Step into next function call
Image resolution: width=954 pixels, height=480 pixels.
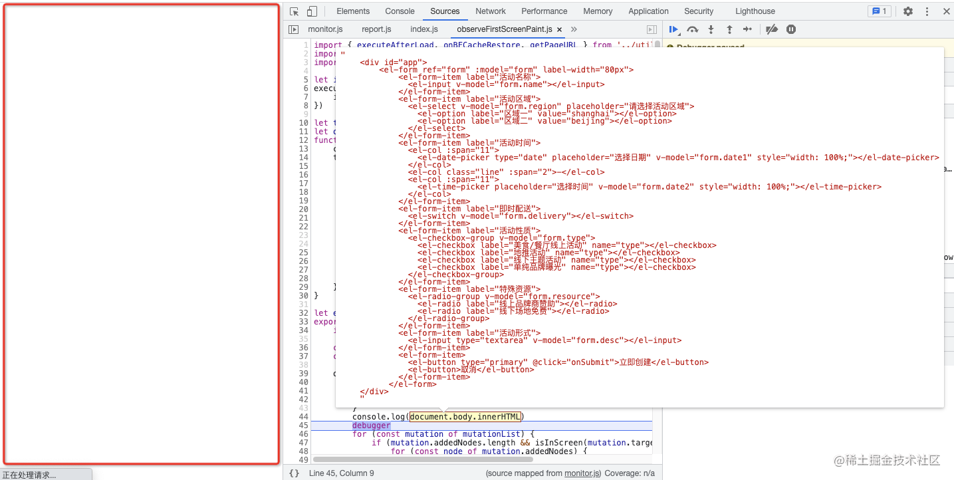point(711,29)
